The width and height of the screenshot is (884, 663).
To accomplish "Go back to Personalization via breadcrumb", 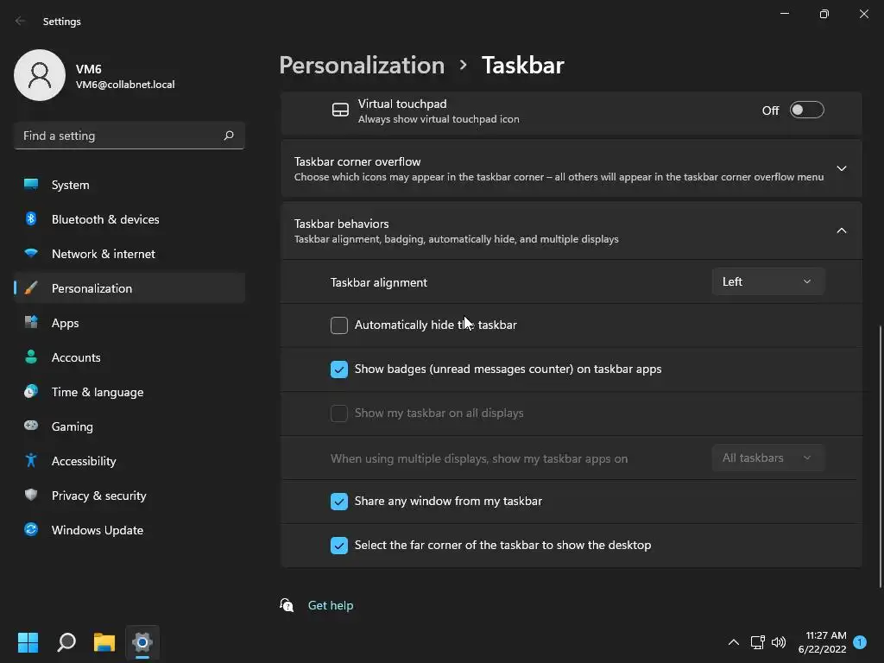I will click(x=362, y=66).
